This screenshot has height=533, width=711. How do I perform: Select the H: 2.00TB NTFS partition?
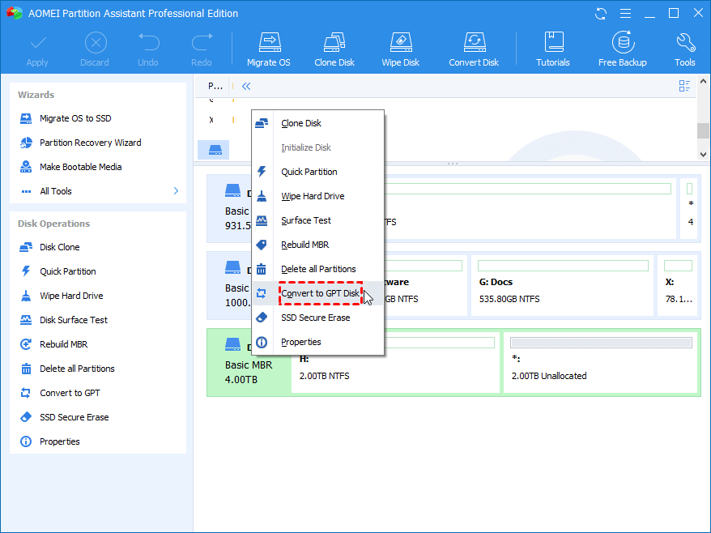pos(395,362)
